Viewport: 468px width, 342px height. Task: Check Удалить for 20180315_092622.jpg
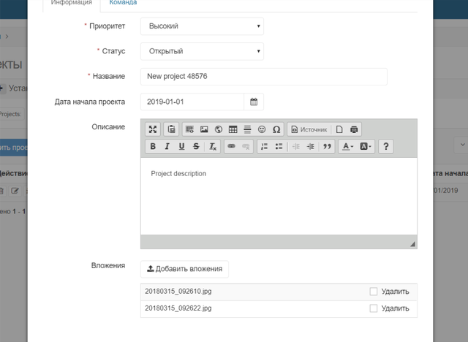pyautogui.click(x=374, y=308)
